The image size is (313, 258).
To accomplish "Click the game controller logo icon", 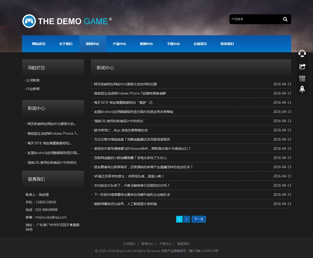I will pyautogui.click(x=29, y=21).
